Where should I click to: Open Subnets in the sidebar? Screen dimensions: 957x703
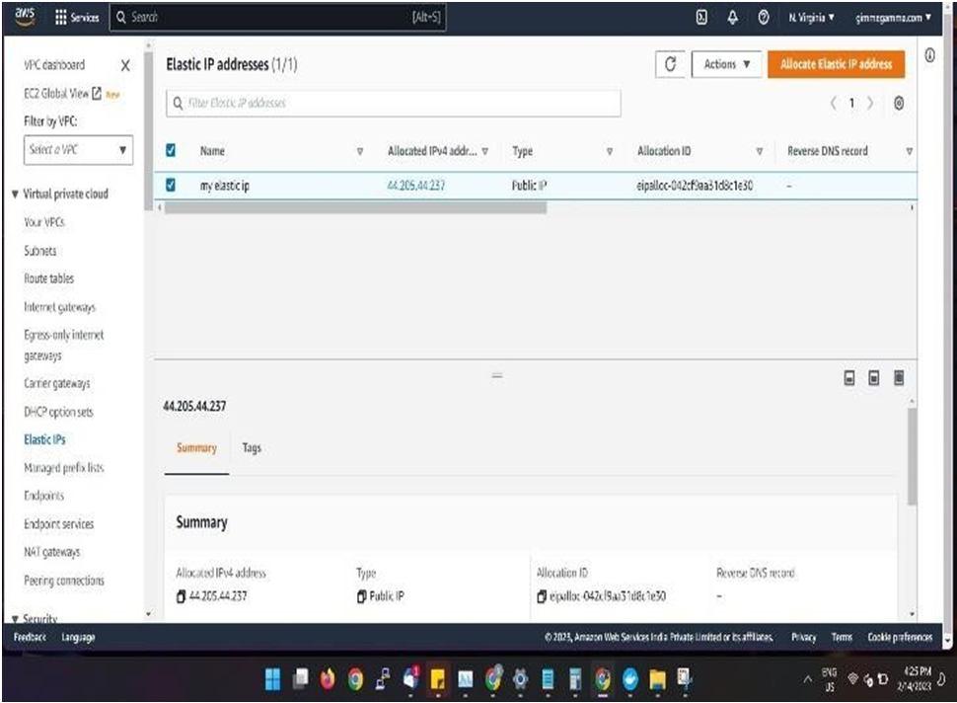(x=40, y=251)
